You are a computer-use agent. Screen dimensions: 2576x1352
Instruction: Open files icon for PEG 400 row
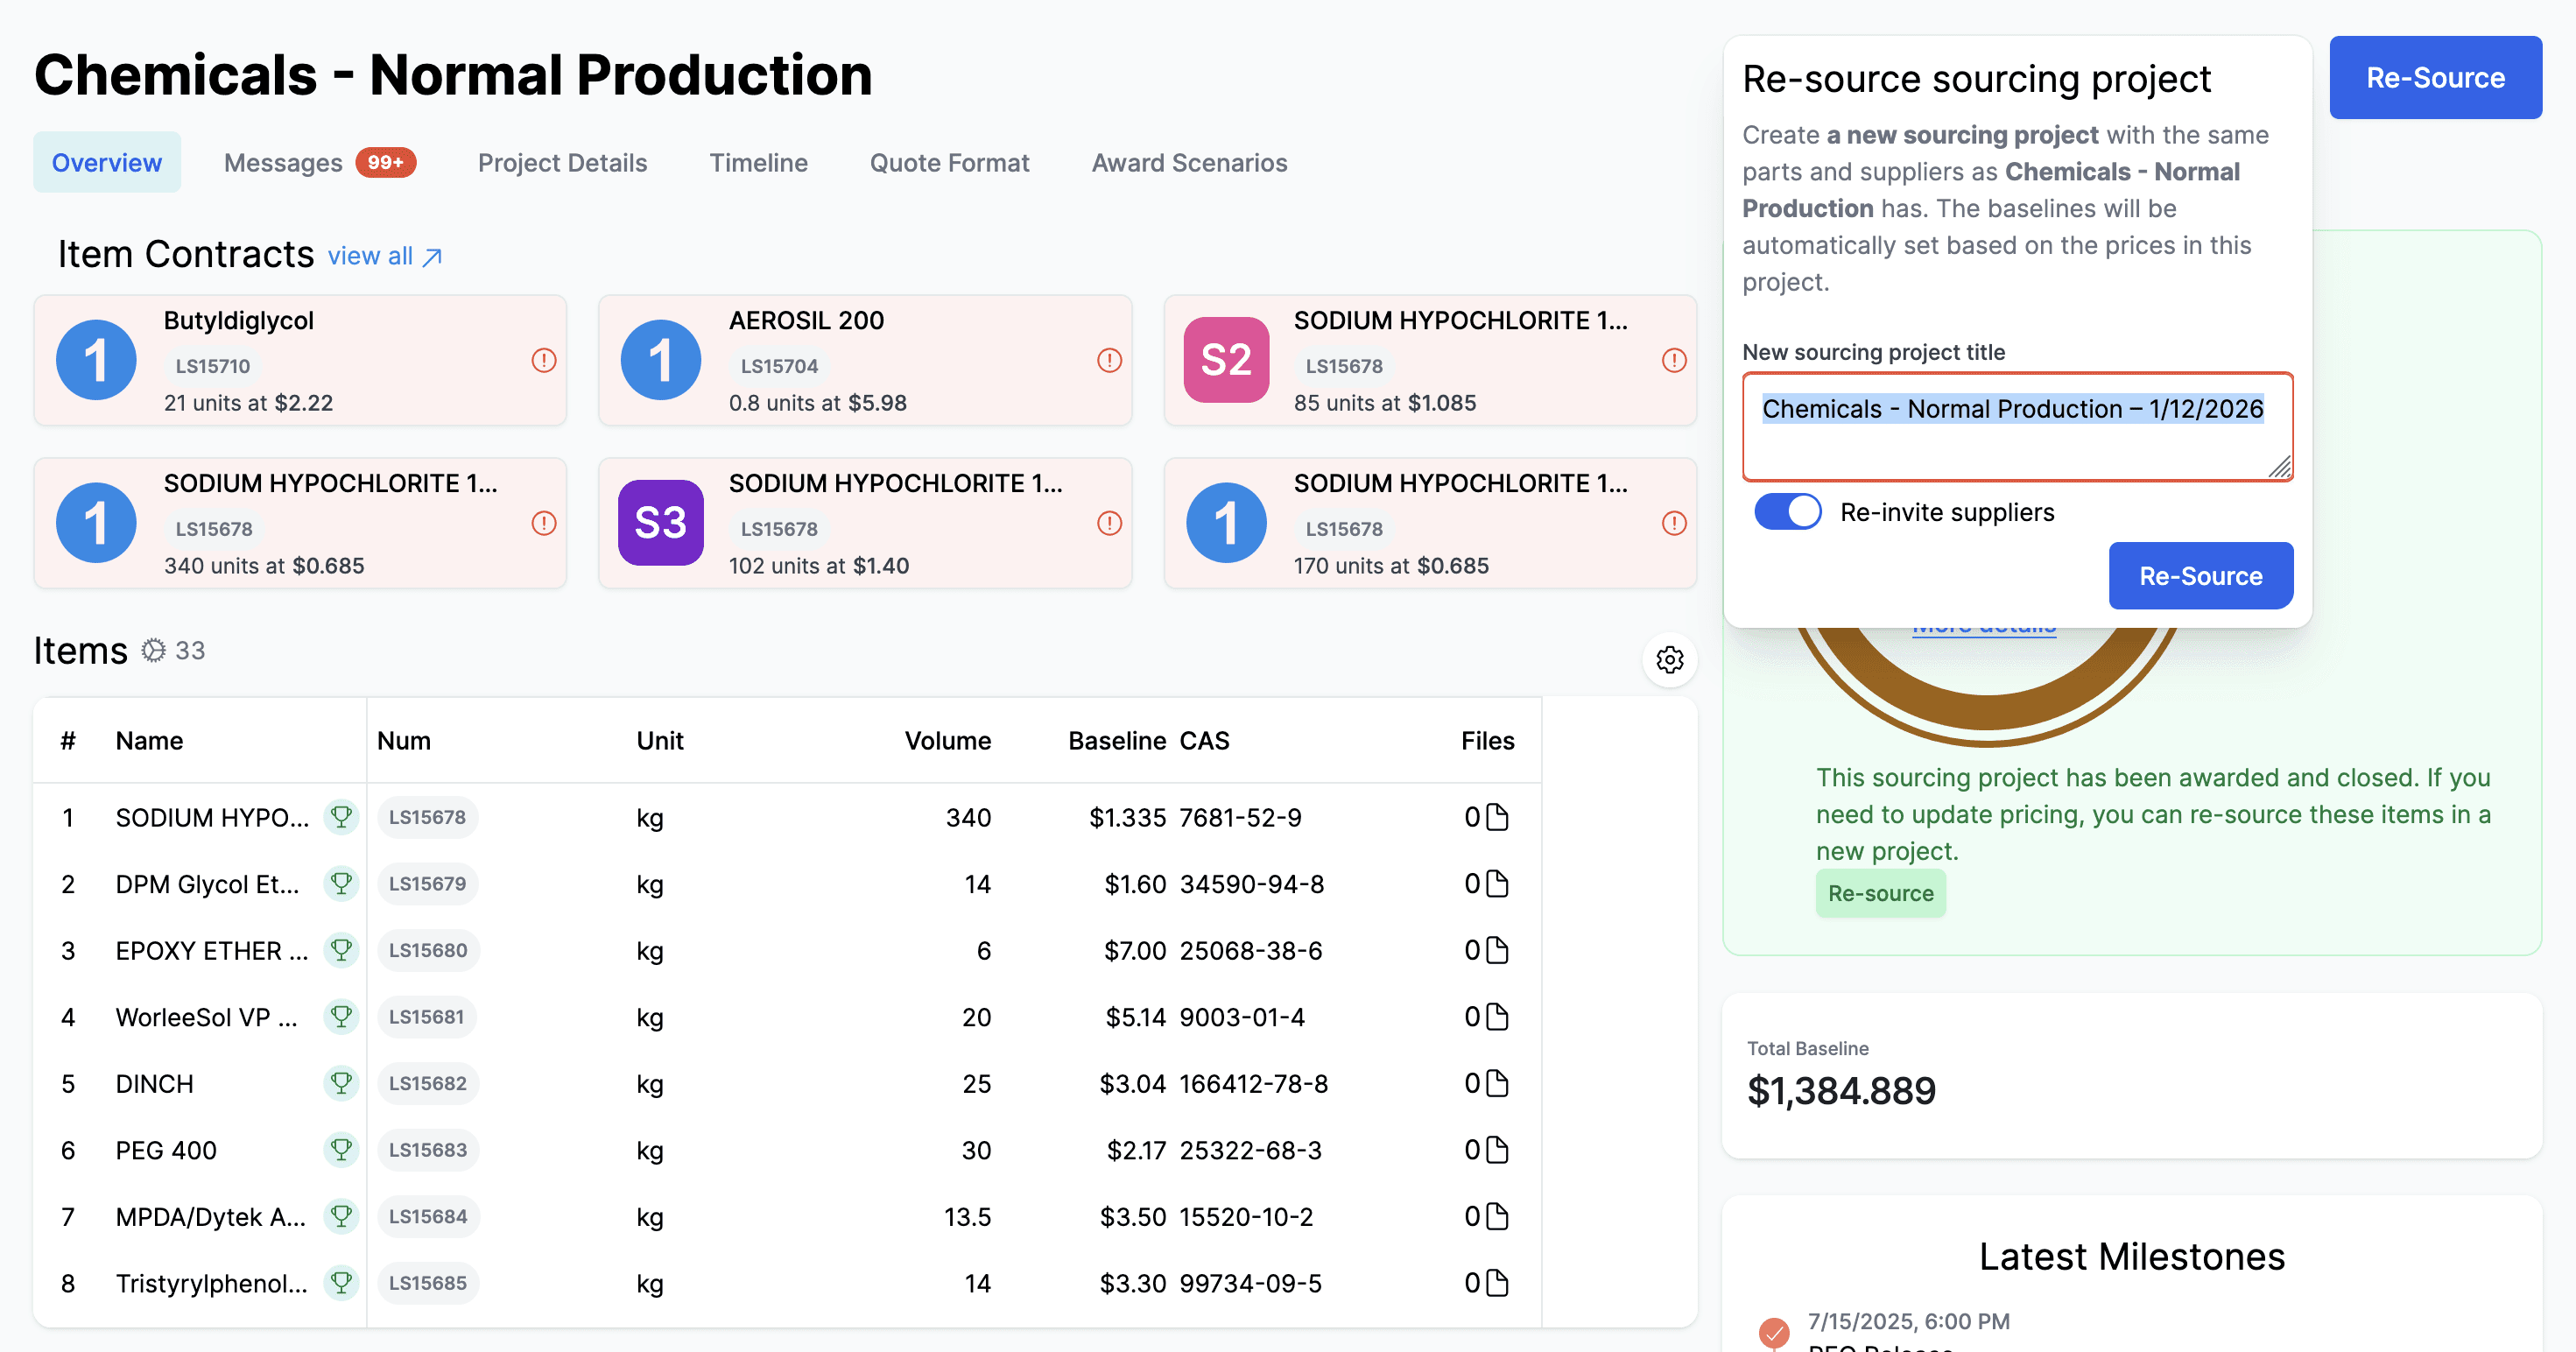point(1497,1150)
